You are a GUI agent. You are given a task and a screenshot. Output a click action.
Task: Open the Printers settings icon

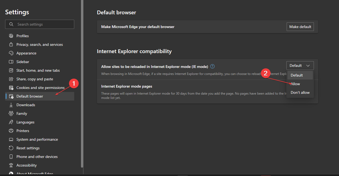(11, 130)
